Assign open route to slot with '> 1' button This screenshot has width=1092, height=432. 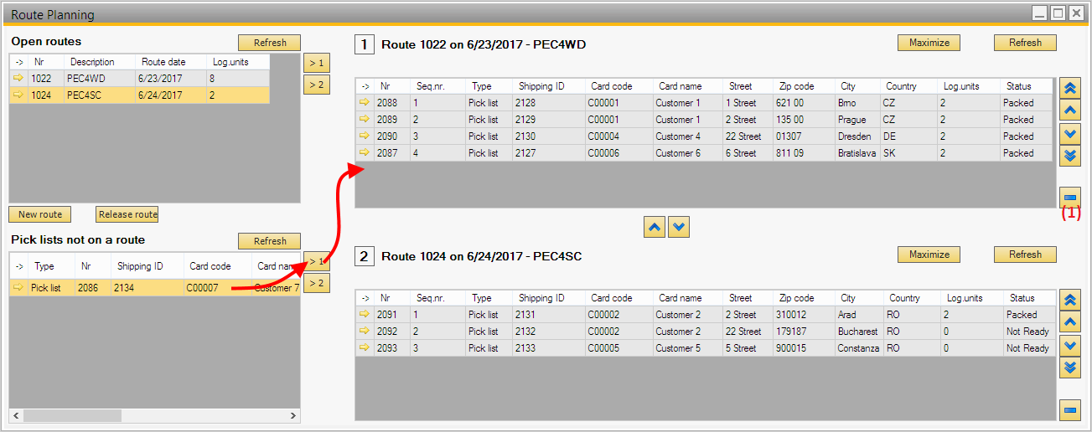tap(316, 63)
